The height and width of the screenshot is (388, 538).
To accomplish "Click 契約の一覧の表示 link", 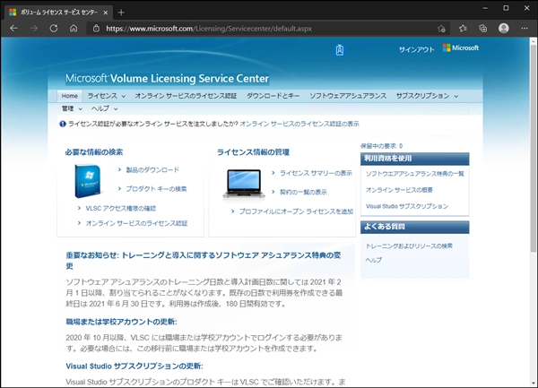I will click(x=303, y=193).
